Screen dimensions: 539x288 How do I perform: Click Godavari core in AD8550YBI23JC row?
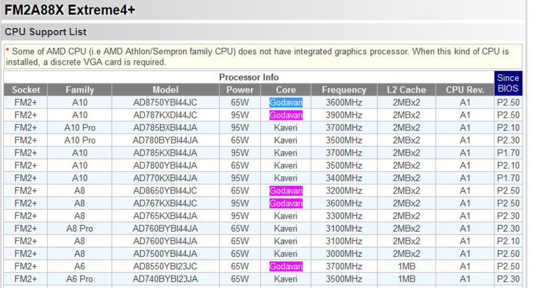[x=286, y=267]
